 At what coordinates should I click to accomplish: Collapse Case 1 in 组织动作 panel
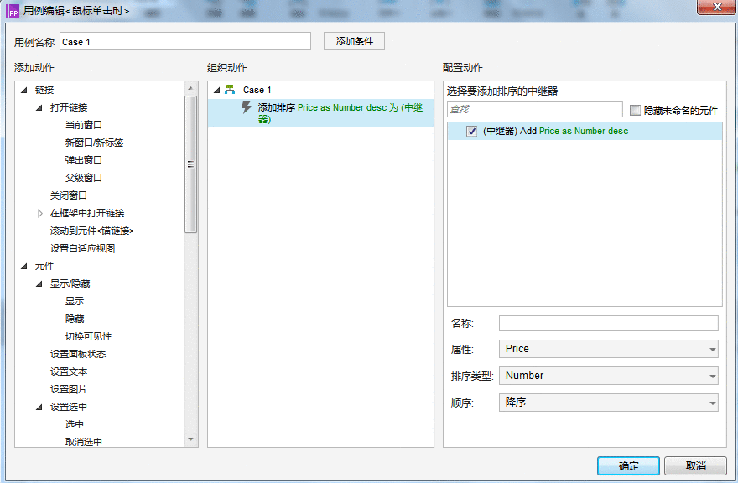coord(217,90)
